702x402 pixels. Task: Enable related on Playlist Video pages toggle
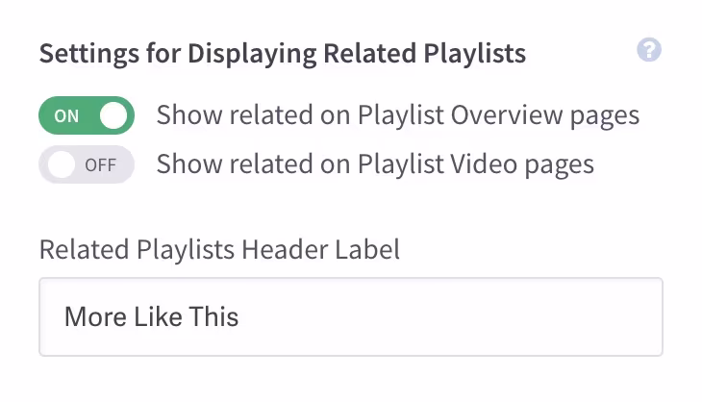click(87, 164)
